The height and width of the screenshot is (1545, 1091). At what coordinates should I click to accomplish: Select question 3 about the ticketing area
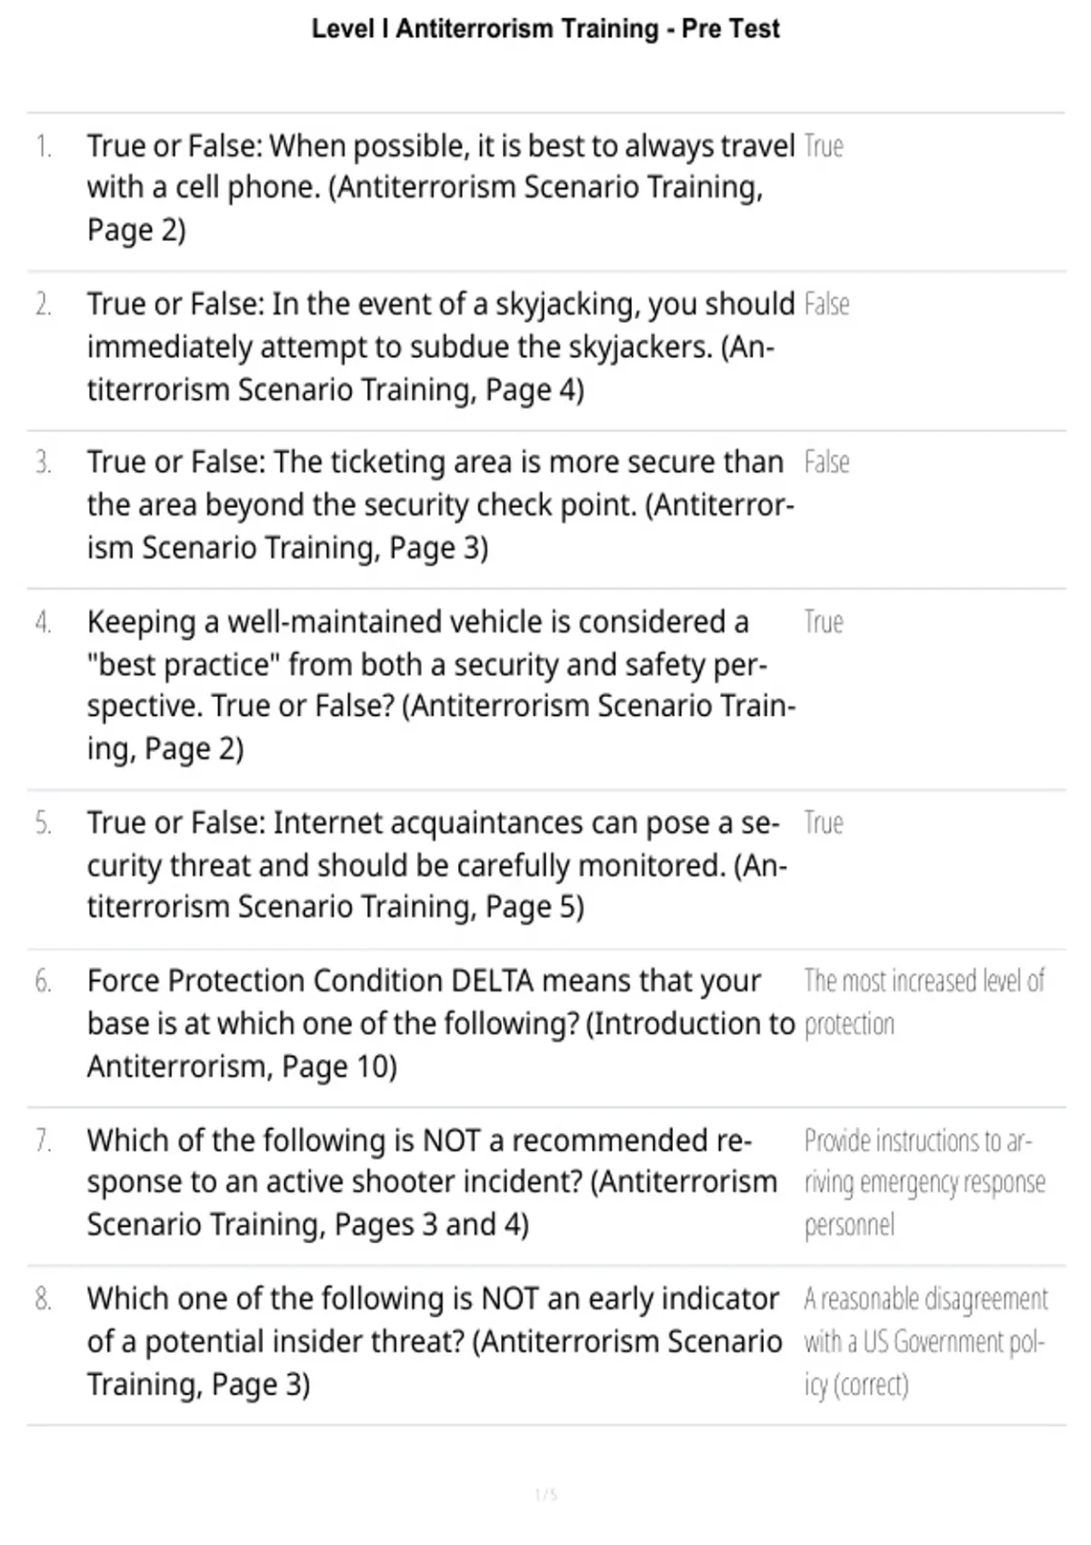click(x=441, y=504)
